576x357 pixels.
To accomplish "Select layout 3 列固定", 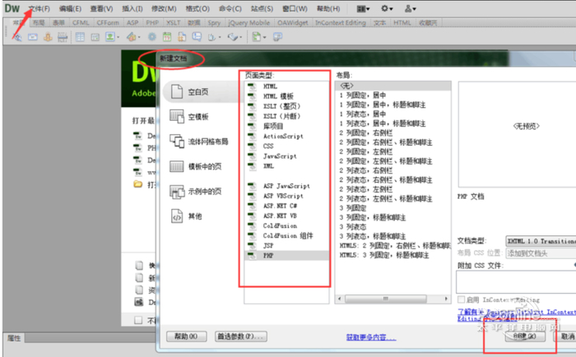I will pyautogui.click(x=393, y=208).
